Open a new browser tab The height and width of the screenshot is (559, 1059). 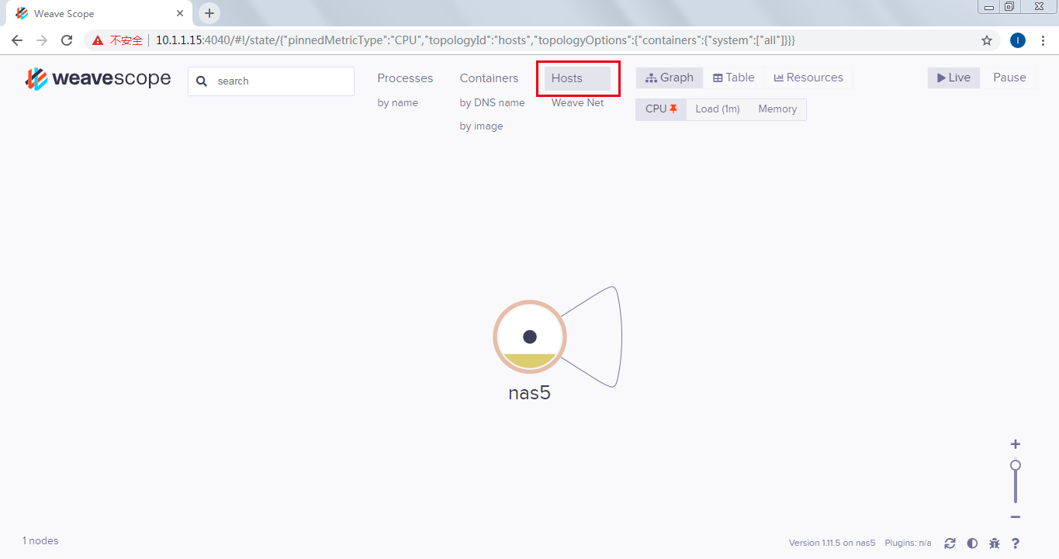(x=209, y=13)
